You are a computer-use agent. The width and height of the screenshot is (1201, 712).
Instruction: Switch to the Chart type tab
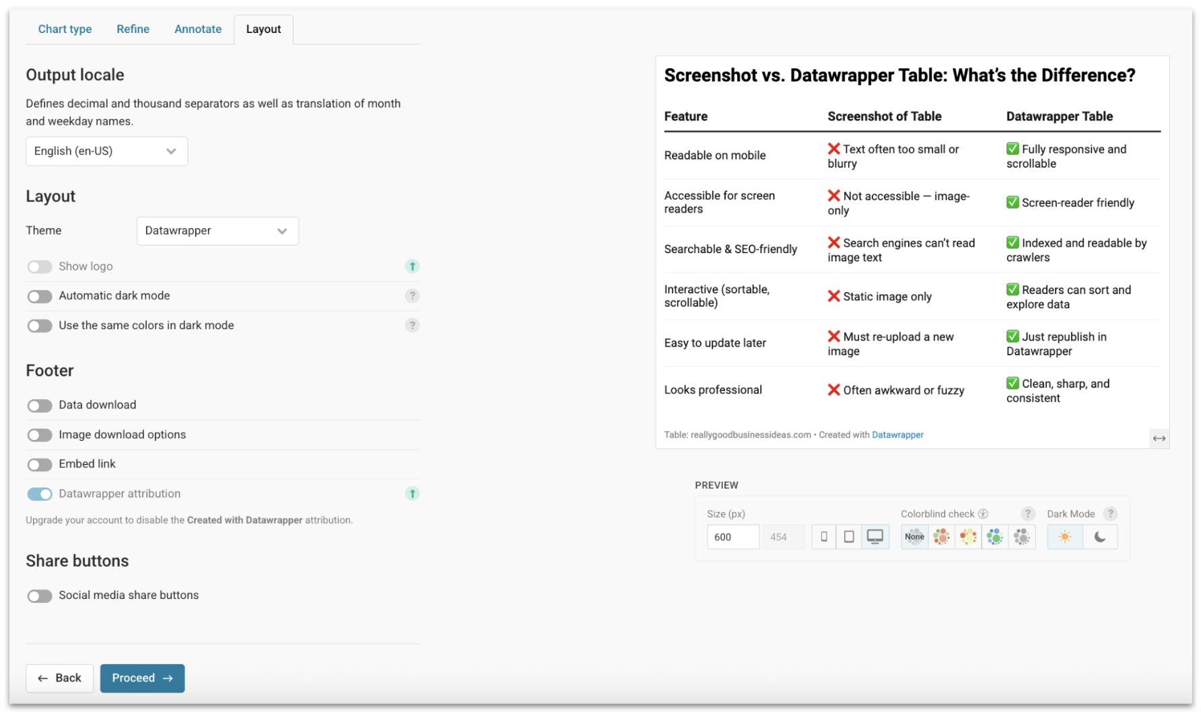coord(64,29)
